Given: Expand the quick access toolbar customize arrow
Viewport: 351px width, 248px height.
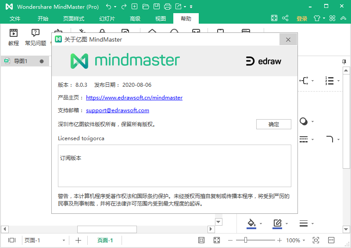Looking at the screenshot, I should 191,7.
